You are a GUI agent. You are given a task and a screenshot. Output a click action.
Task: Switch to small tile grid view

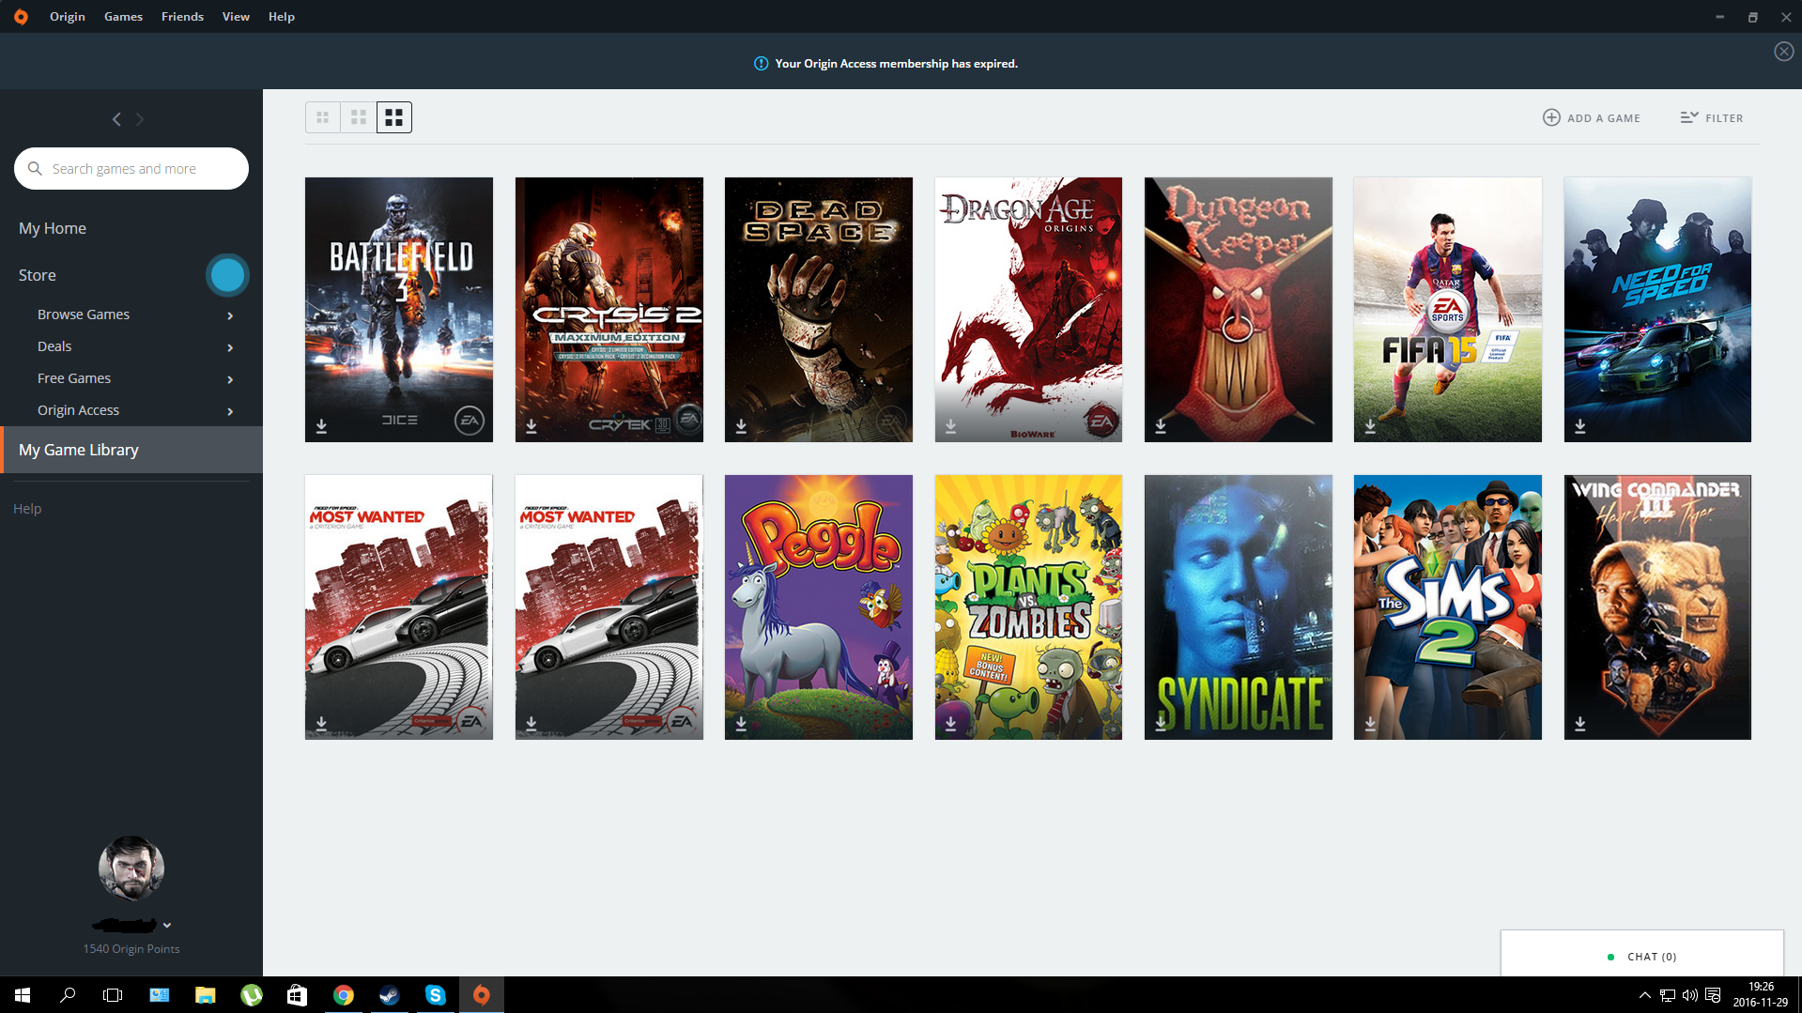pos(323,117)
